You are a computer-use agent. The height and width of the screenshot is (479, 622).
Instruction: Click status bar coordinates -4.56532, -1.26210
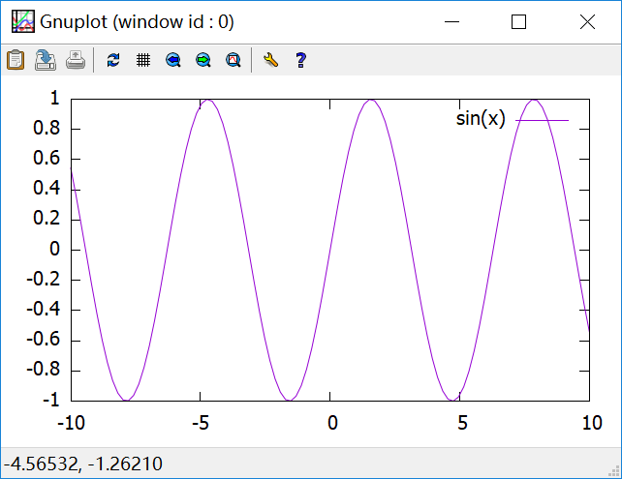click(83, 464)
